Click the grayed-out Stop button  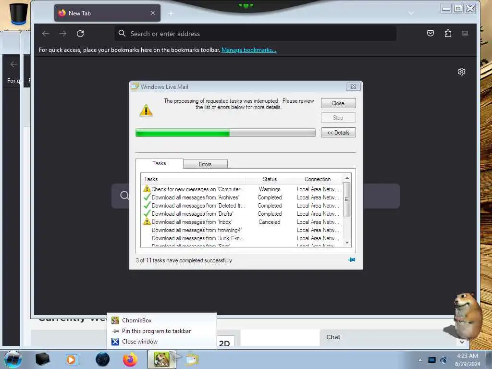tap(338, 118)
